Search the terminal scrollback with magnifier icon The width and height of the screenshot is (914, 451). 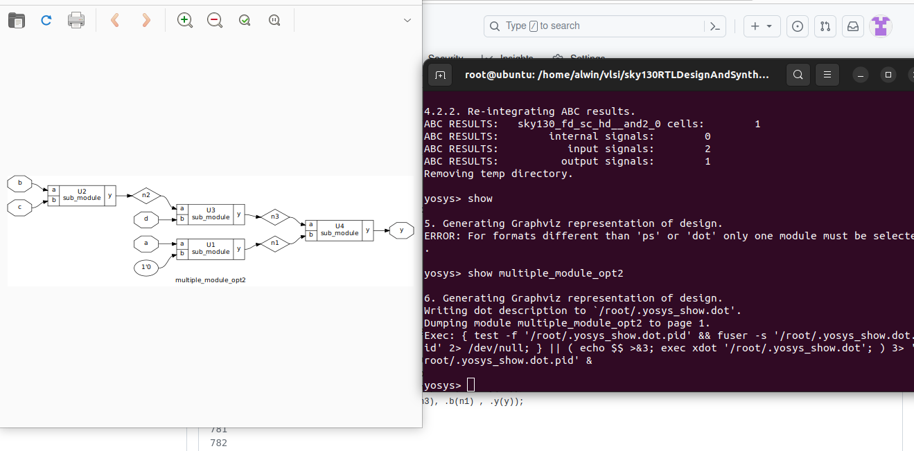point(798,74)
